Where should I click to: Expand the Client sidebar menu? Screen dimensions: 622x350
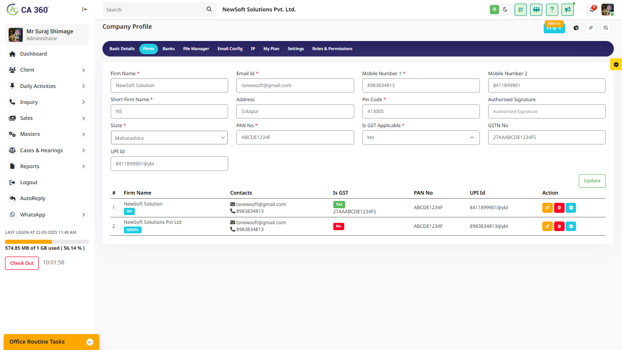point(47,70)
